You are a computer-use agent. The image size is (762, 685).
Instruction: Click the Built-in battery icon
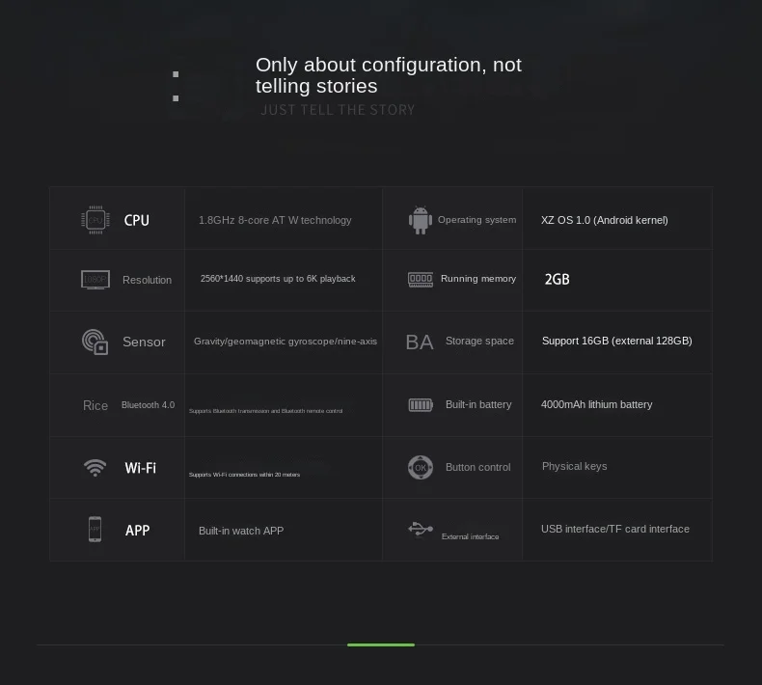(421, 404)
